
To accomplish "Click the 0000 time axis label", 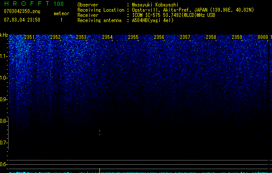I will pyautogui.click(x=263, y=37).
